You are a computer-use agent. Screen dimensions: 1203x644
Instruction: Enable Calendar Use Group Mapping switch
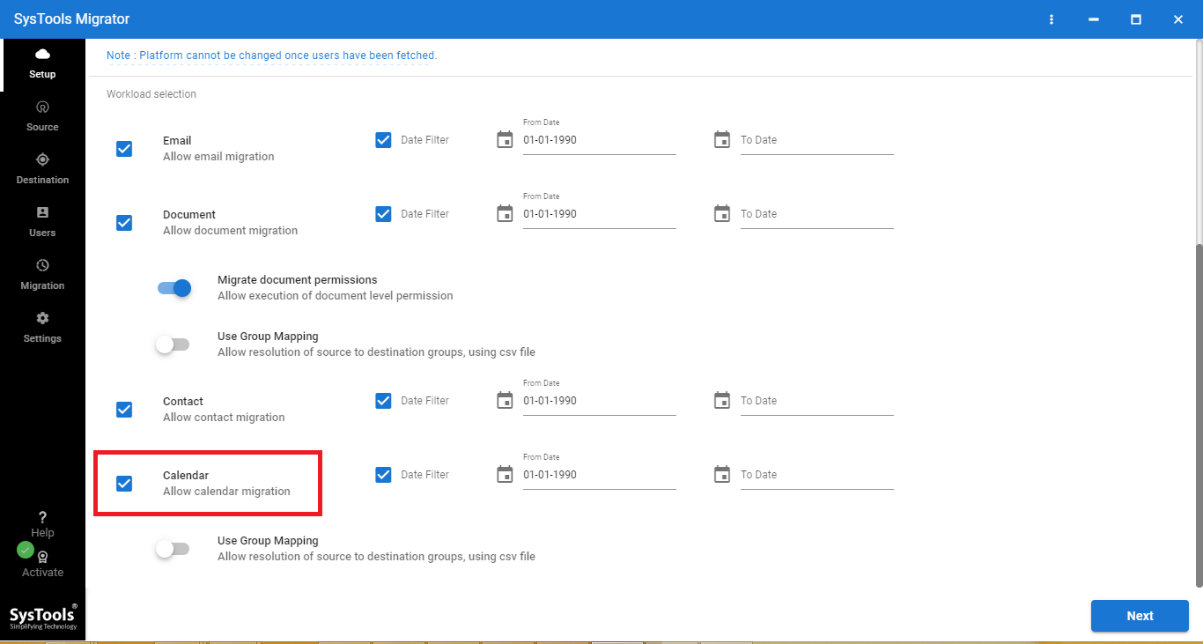coord(173,549)
